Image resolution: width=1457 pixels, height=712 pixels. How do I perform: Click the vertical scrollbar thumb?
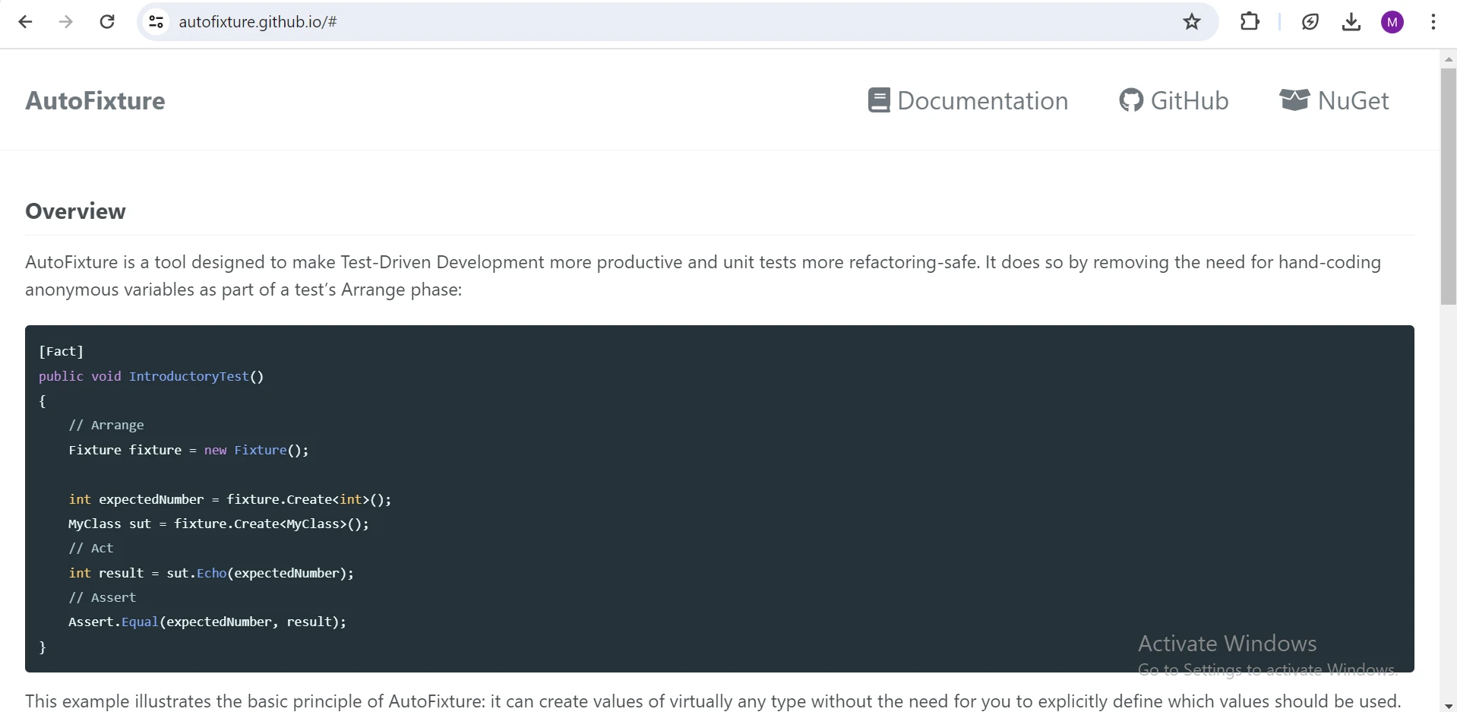(x=1449, y=186)
